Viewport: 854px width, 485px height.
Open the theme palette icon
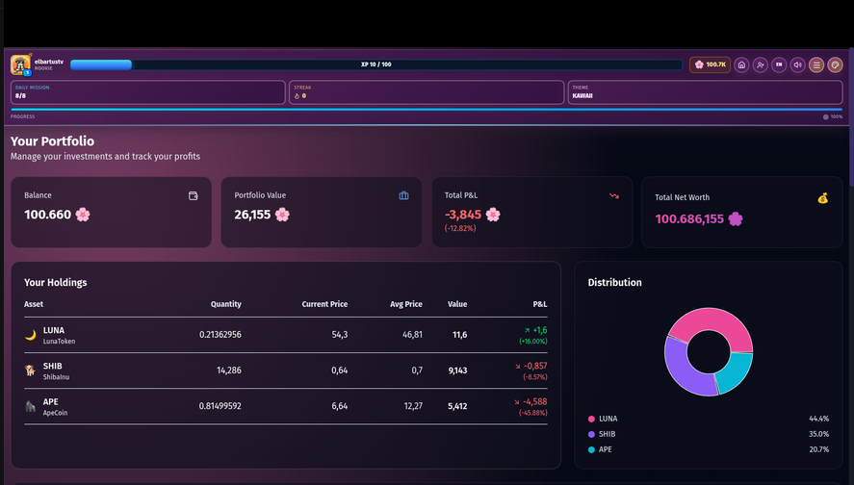click(835, 64)
